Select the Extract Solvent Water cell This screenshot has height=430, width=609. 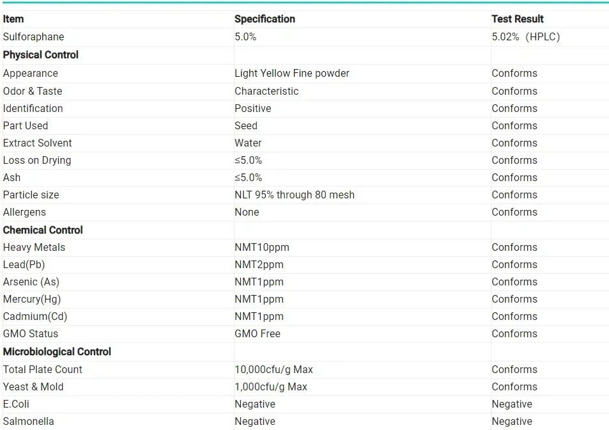pos(248,143)
